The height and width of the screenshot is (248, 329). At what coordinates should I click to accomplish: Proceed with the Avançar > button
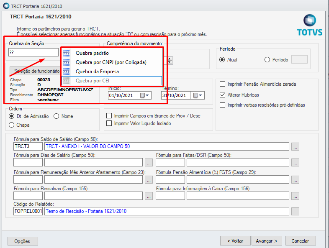tap(267, 241)
